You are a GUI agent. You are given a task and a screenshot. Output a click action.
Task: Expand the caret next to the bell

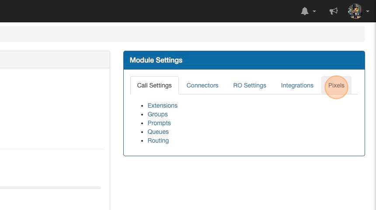tap(314, 12)
